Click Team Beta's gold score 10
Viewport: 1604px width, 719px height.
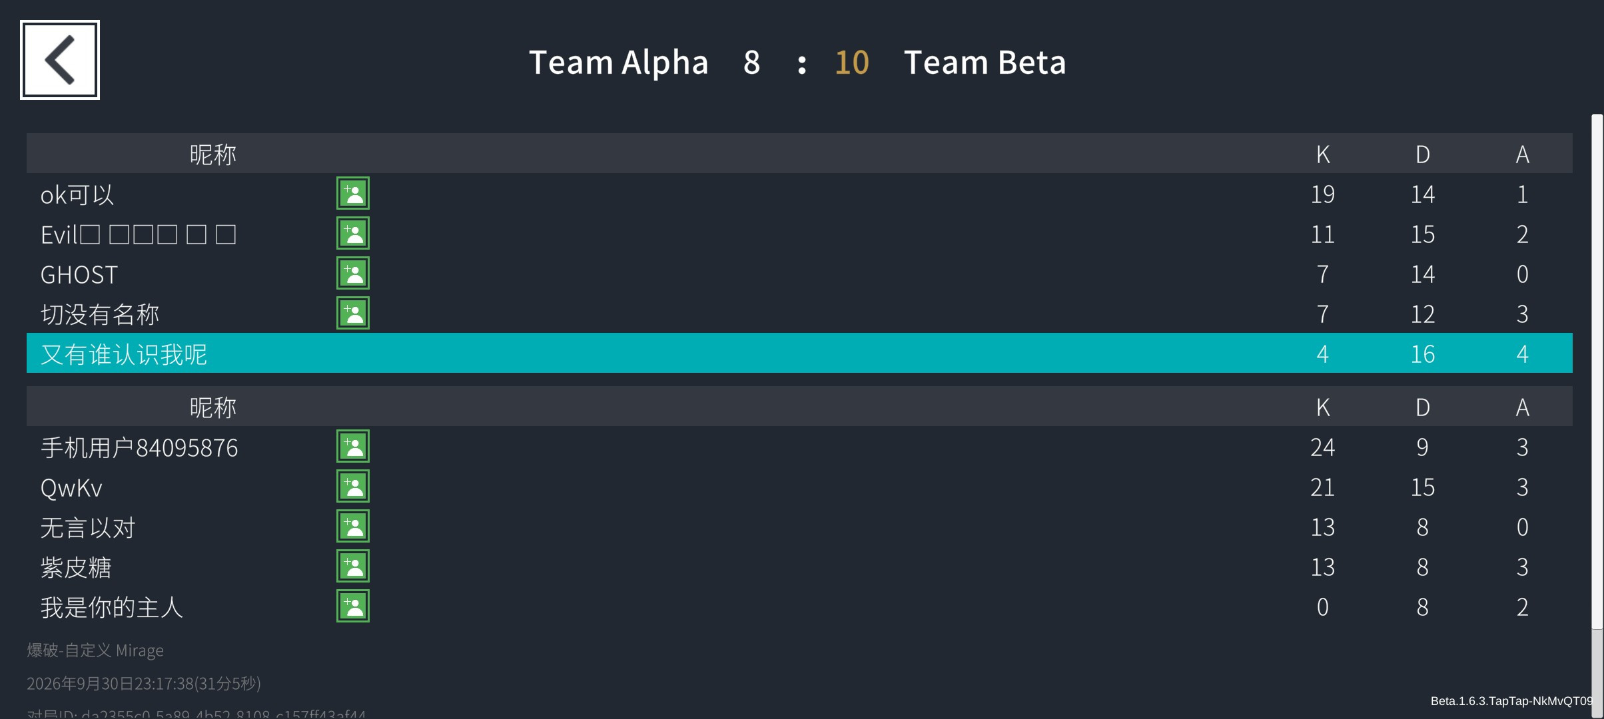(851, 63)
